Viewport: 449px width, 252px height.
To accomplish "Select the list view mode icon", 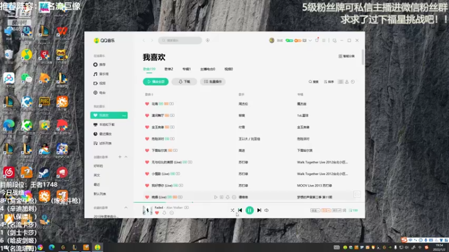I will pos(341,82).
